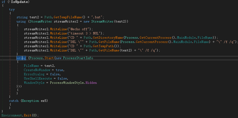The image size is (238, 118).
Task: Click GetFileName in the GetFileName(text2) call
Action: click(109, 50)
